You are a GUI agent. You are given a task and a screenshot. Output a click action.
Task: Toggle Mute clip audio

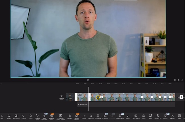(61, 98)
